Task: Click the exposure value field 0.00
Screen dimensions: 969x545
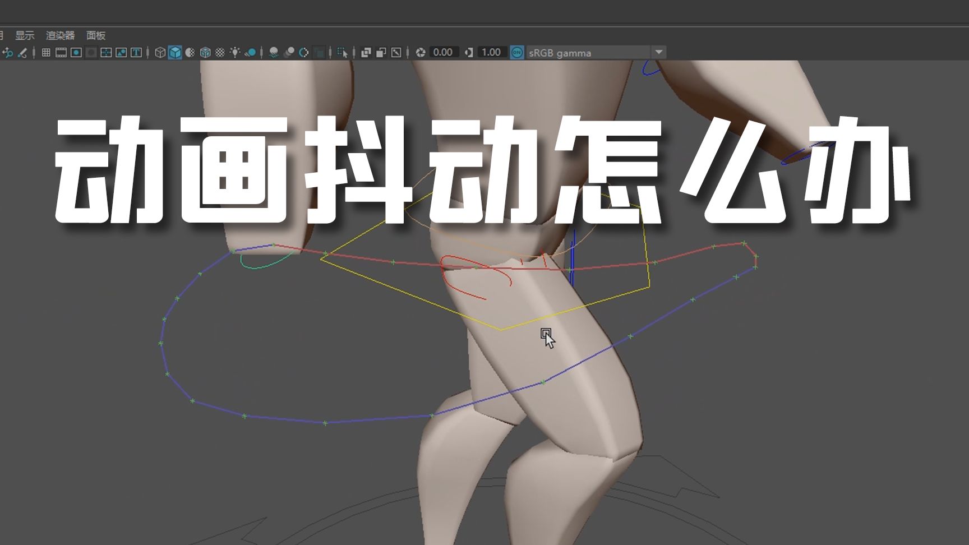Action: pos(443,53)
